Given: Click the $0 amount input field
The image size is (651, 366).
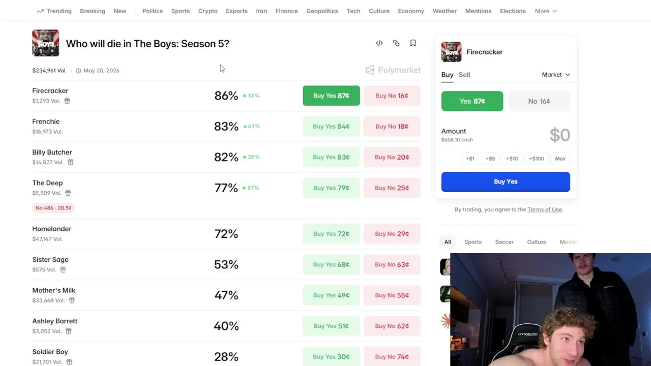Looking at the screenshot, I should 559,135.
